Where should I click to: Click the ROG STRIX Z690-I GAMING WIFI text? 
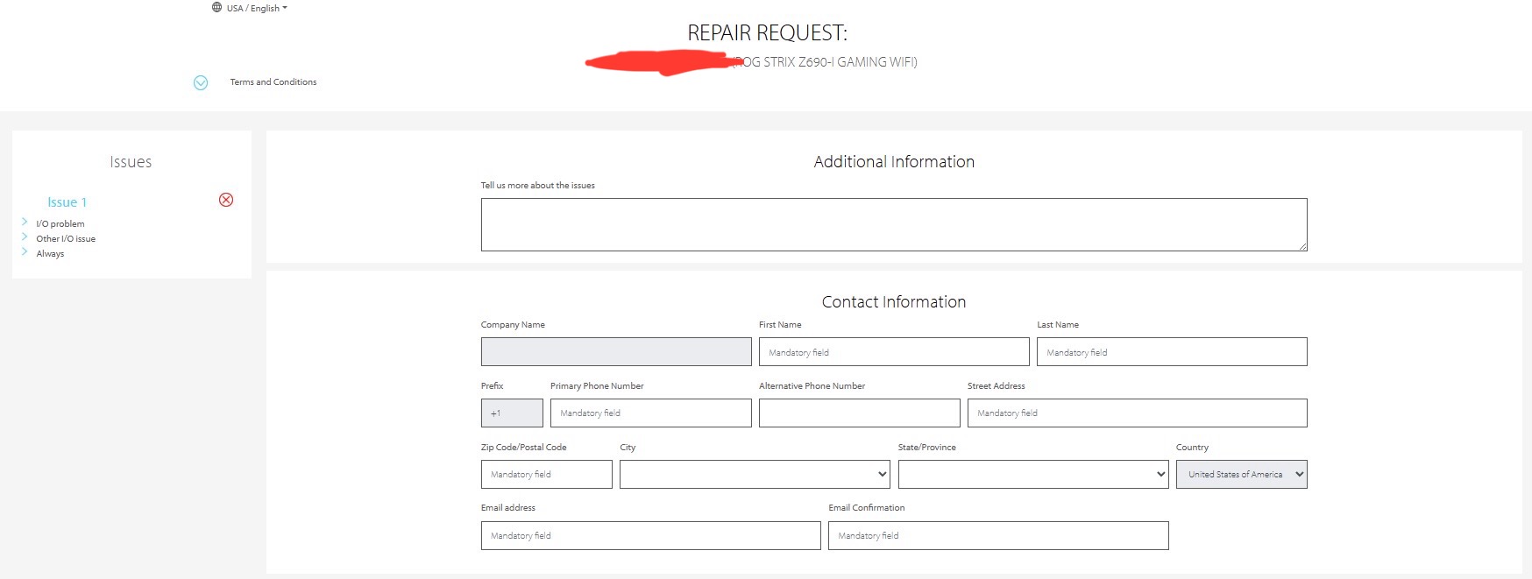click(826, 62)
